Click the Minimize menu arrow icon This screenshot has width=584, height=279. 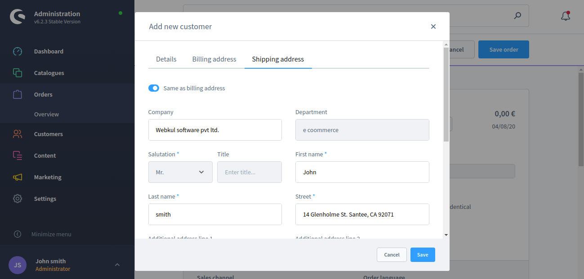click(18, 234)
